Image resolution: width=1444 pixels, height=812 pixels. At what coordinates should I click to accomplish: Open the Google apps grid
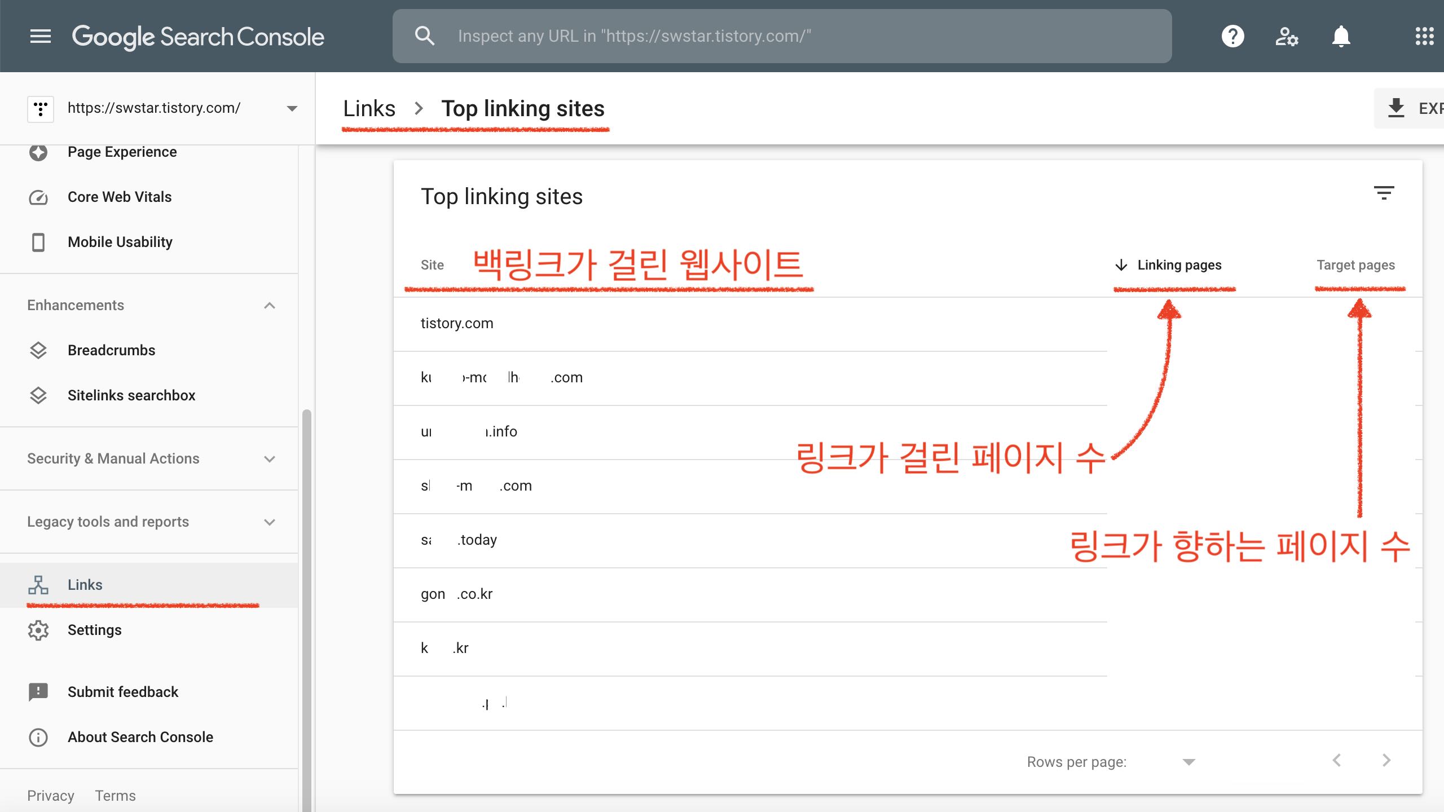point(1424,36)
